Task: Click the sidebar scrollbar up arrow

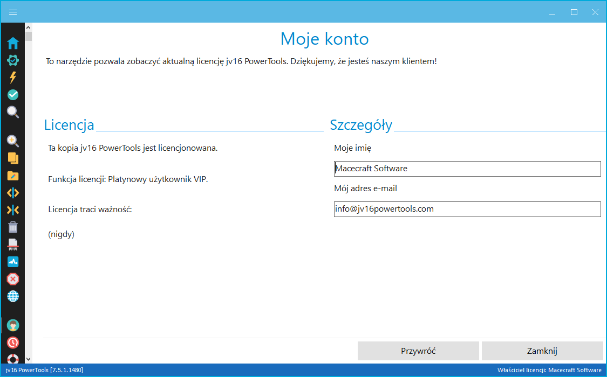Action: click(28, 27)
